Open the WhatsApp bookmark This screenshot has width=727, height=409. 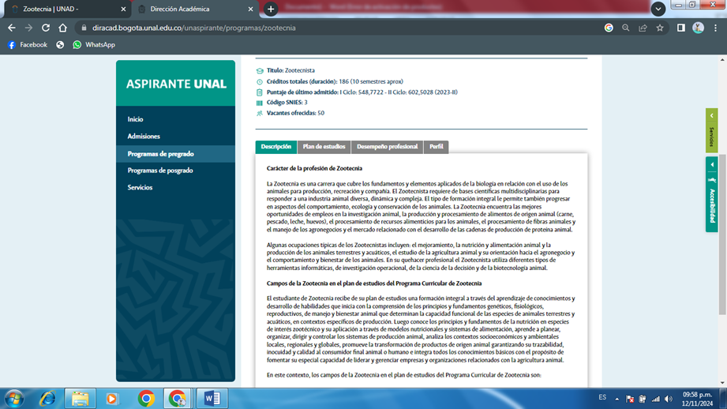point(93,45)
